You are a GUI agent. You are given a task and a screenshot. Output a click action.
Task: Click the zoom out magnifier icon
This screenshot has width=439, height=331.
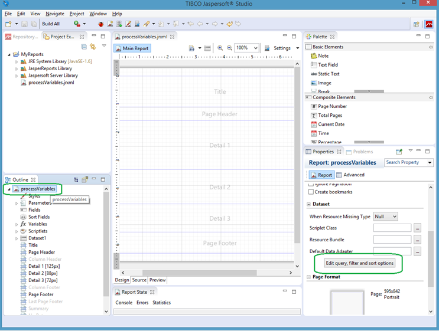point(229,48)
